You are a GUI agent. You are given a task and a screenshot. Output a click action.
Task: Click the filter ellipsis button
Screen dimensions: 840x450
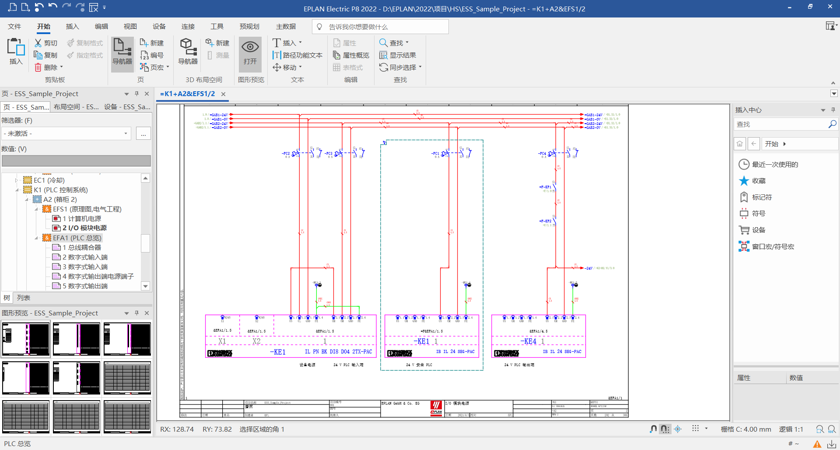[143, 133]
